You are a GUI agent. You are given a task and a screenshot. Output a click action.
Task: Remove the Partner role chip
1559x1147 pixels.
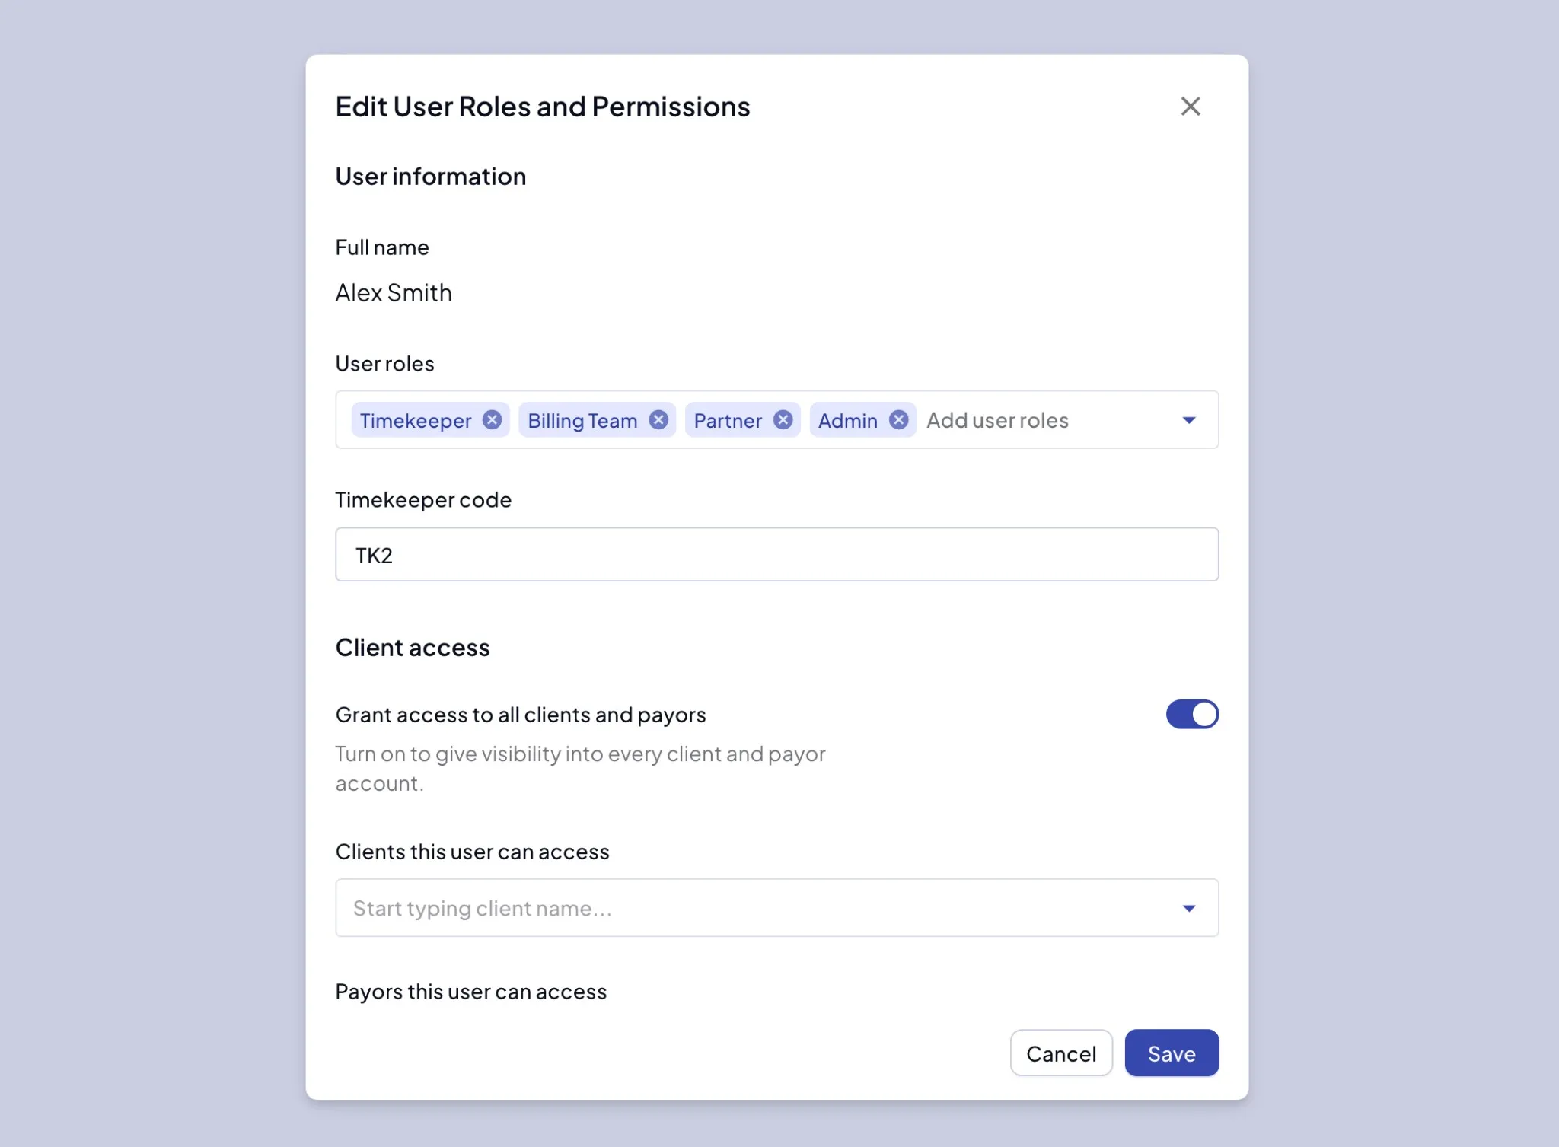point(783,420)
